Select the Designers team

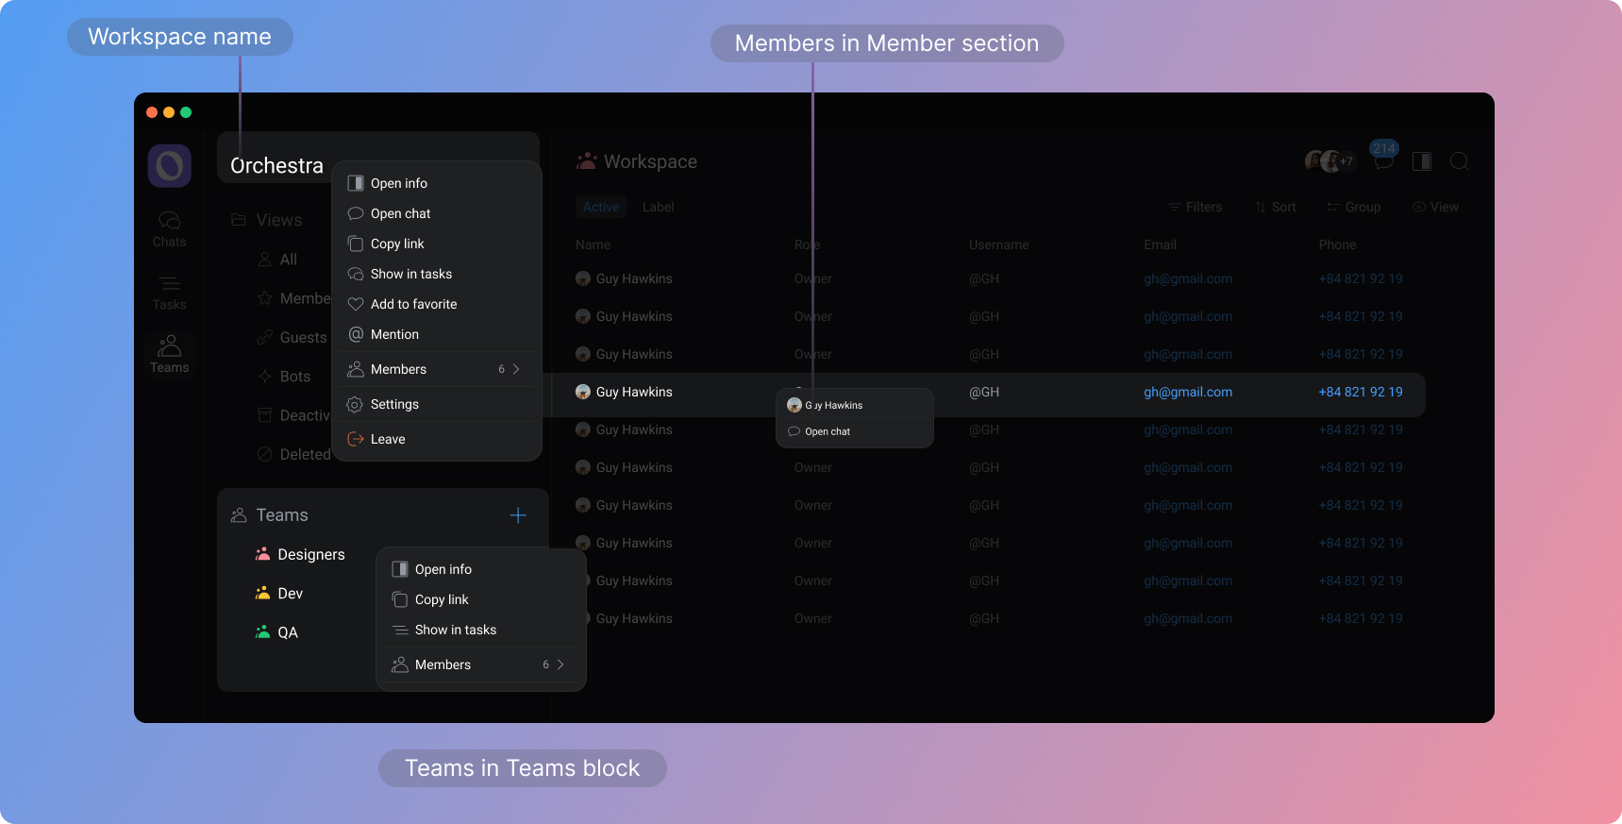(x=310, y=555)
